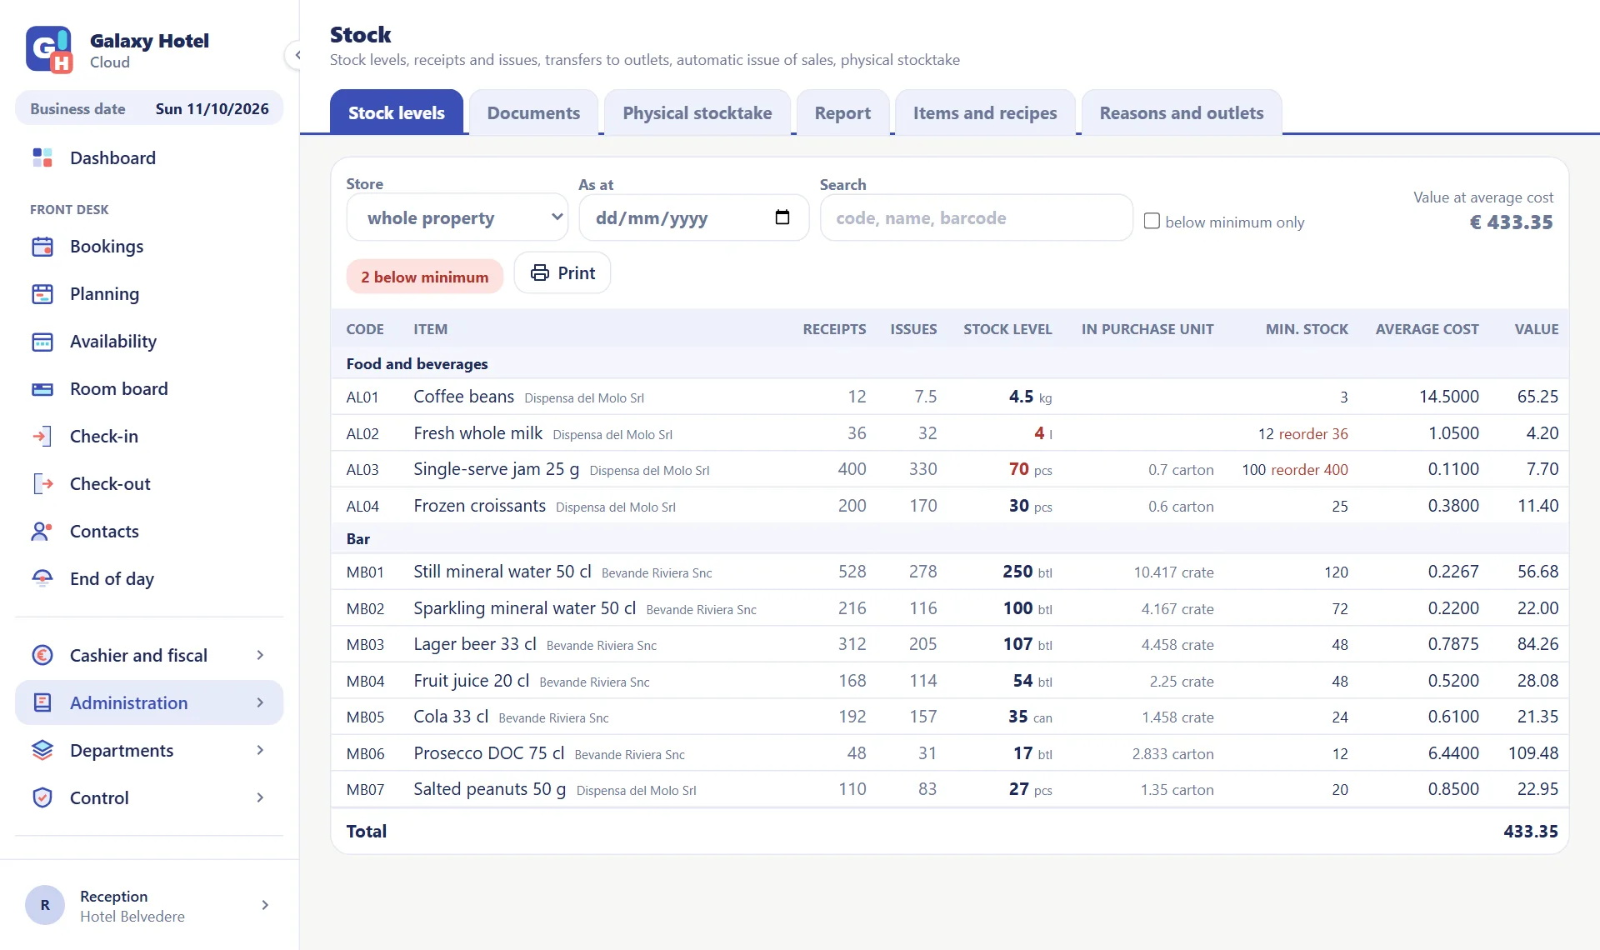Select the Stock levels tab
The width and height of the screenshot is (1600, 950).
point(397,112)
